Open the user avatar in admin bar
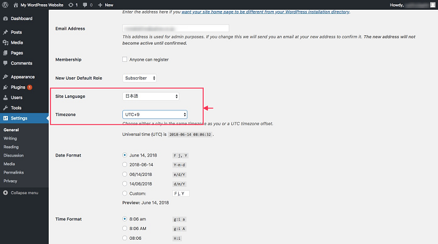 tap(433, 5)
